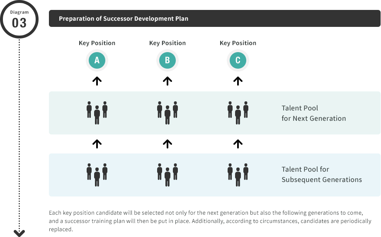
Task: Select people group under A in Subsequent Generations pool
Action: click(97, 175)
